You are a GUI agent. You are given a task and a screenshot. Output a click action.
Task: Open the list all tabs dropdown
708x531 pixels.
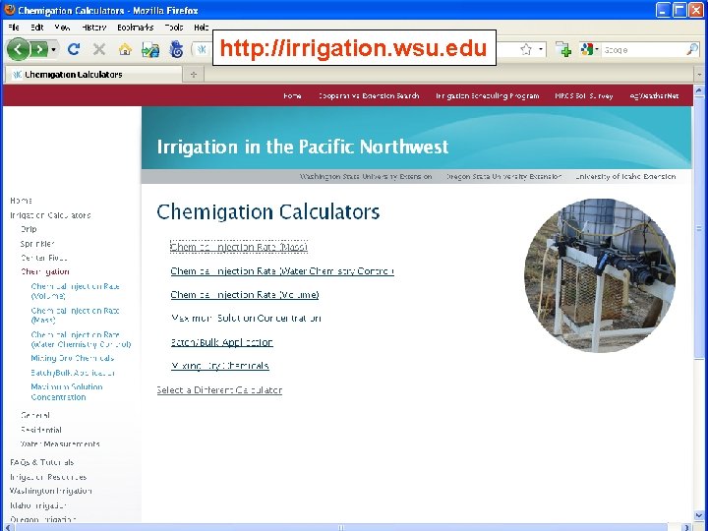(x=700, y=74)
